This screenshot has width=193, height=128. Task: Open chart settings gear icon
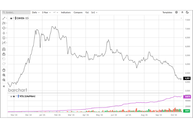point(176,12)
